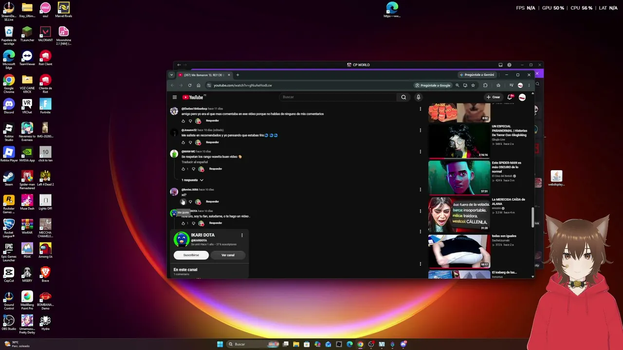This screenshot has width=623, height=350.
Task: Switch to Chrome on the taskbar
Action: coord(360,344)
